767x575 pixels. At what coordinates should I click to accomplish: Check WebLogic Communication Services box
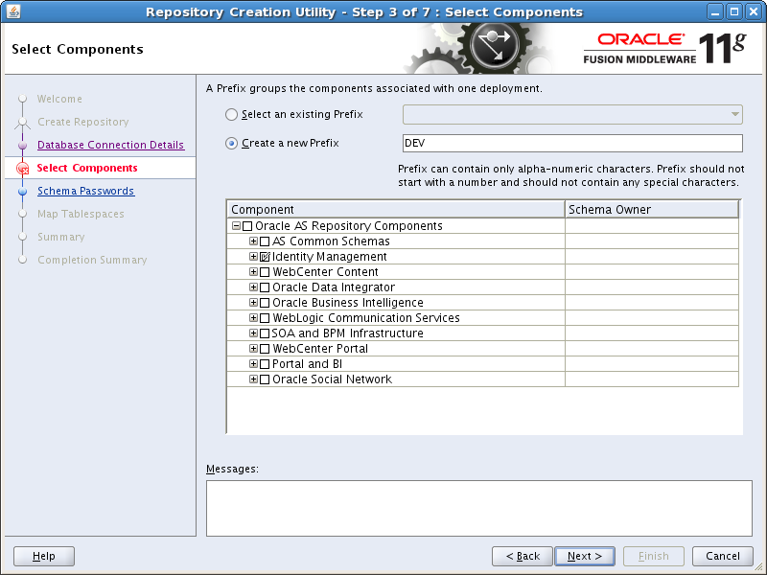tap(265, 318)
